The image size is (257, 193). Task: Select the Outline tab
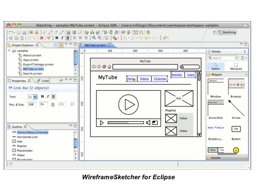point(17,127)
